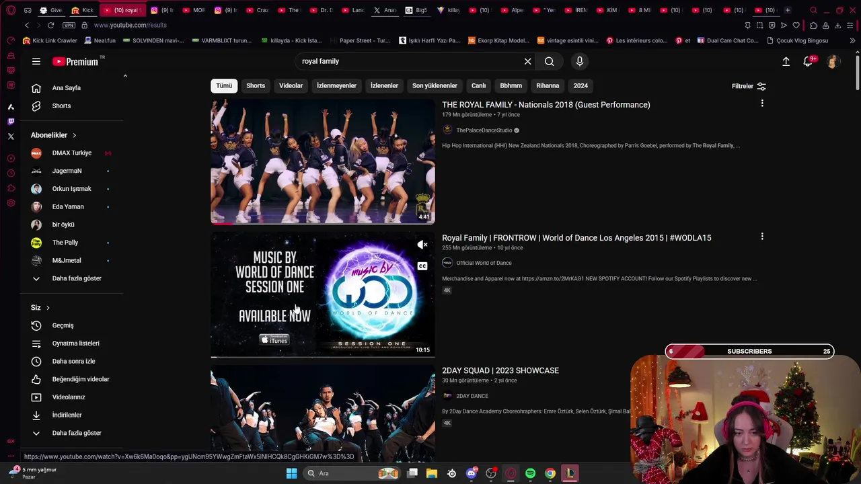Open a new browser tab with plus
The width and height of the screenshot is (861, 484).
point(787,10)
